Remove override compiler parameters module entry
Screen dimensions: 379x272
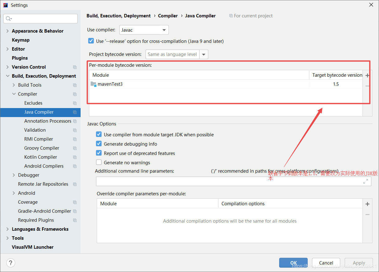click(x=367, y=215)
